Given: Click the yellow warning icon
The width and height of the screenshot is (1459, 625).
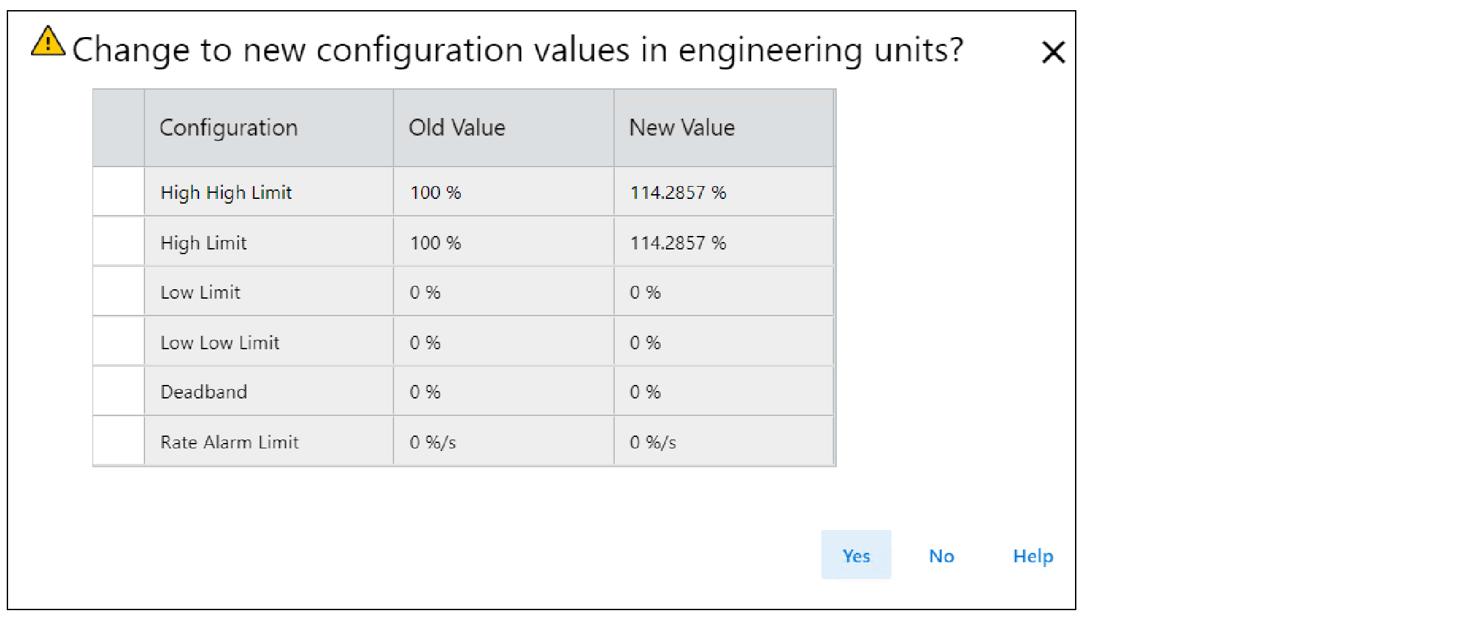Looking at the screenshot, I should click(x=48, y=42).
